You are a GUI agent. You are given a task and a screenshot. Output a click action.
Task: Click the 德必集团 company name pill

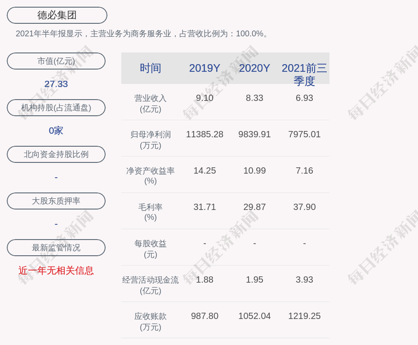click(x=57, y=15)
